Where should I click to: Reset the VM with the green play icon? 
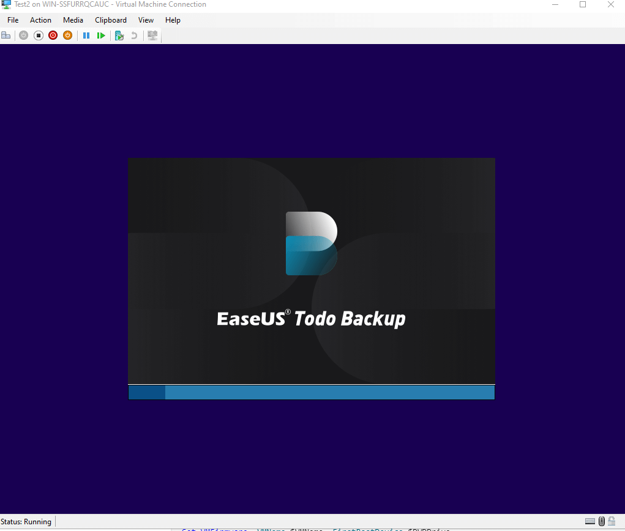coord(101,35)
